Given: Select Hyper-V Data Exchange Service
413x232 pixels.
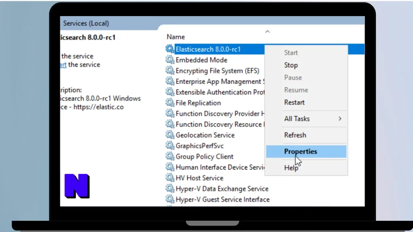Looking at the screenshot, I should click(222, 189).
